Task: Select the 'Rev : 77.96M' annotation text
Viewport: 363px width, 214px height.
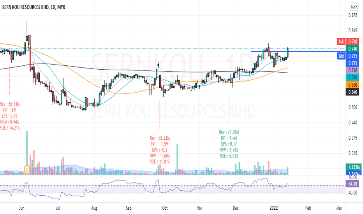Action: 229,132
